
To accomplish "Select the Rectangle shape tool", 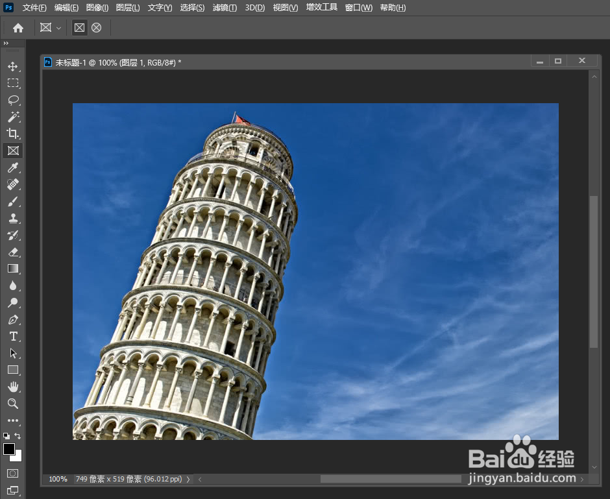I will coord(13,370).
